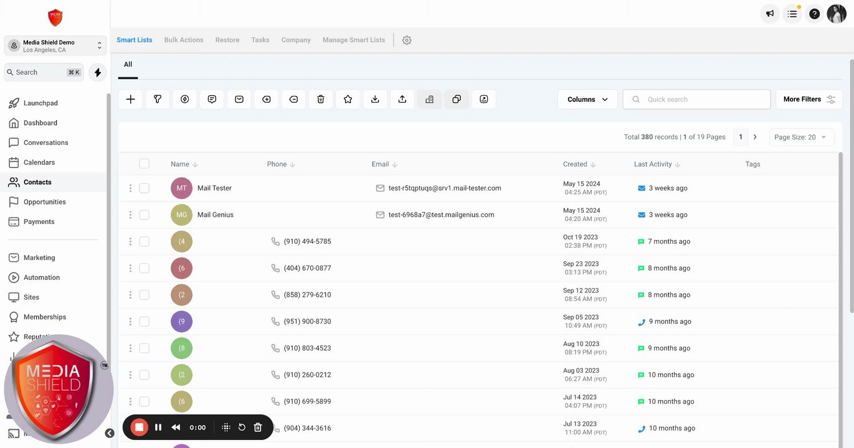
Task: Click the Export Contacts download icon
Action: click(x=375, y=100)
